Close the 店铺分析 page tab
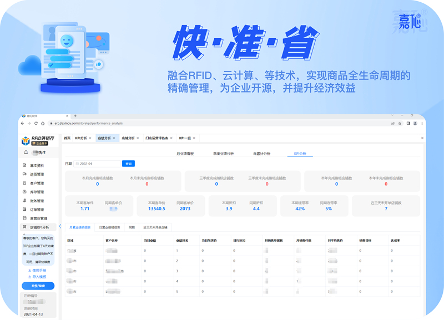Image resolution: width=444 pixels, height=320 pixels. click(x=138, y=138)
